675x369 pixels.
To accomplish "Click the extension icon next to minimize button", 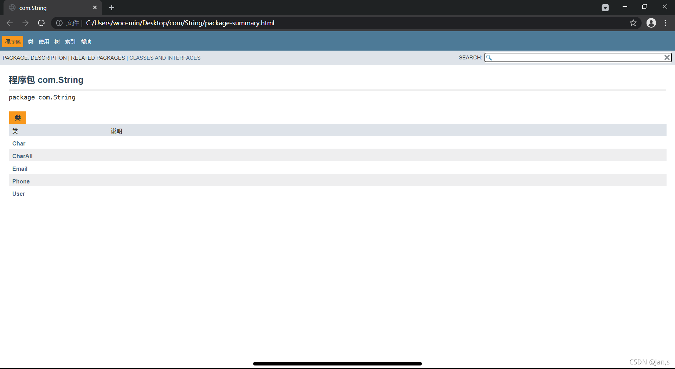I will pyautogui.click(x=605, y=7).
